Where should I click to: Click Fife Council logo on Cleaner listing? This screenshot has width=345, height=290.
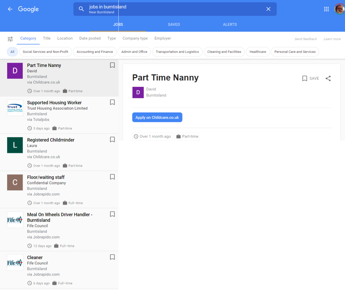(x=15, y=263)
